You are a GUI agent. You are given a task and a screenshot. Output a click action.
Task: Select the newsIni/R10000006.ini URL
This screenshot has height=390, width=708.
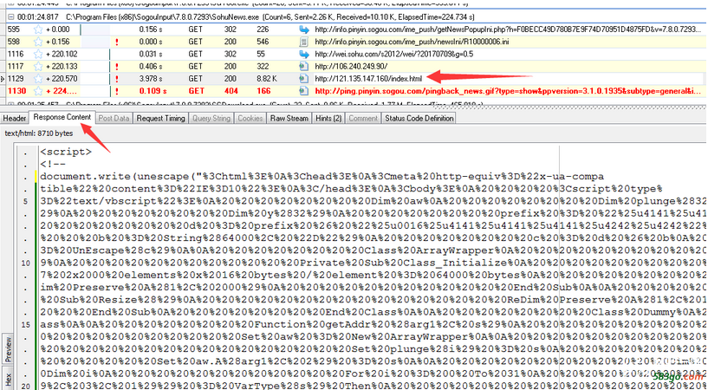click(412, 42)
